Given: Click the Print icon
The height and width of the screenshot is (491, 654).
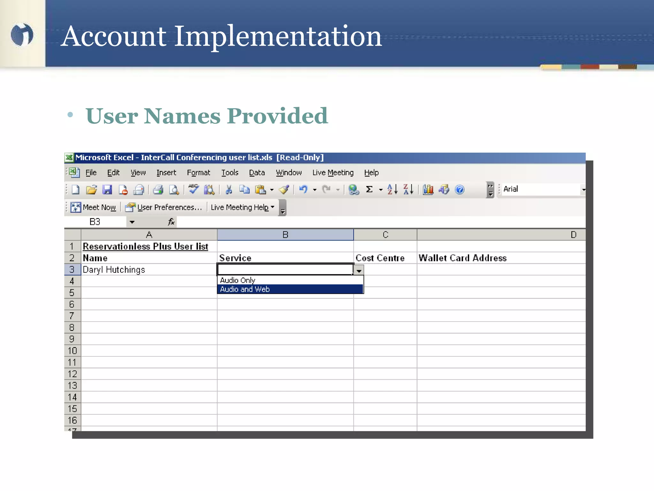Looking at the screenshot, I should click(x=158, y=190).
